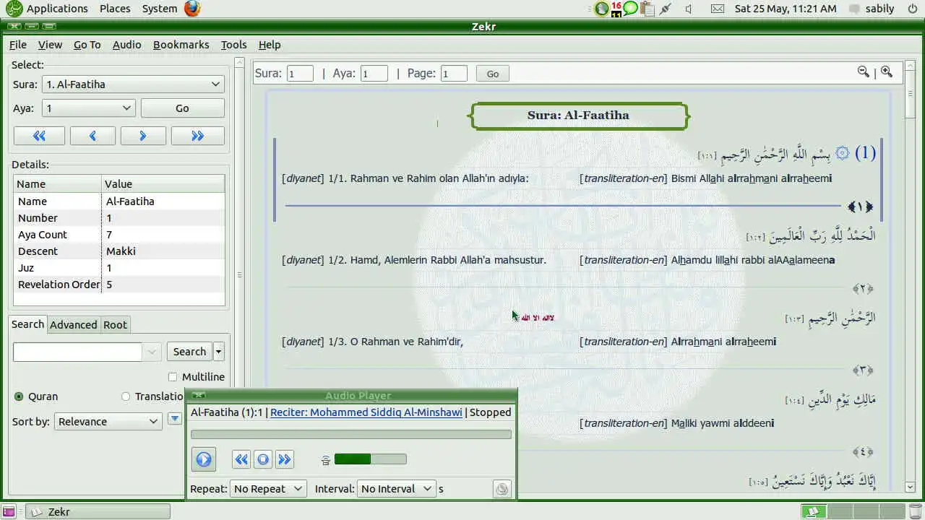Open the Audio menu
Image resolution: width=925 pixels, height=520 pixels.
[126, 45]
